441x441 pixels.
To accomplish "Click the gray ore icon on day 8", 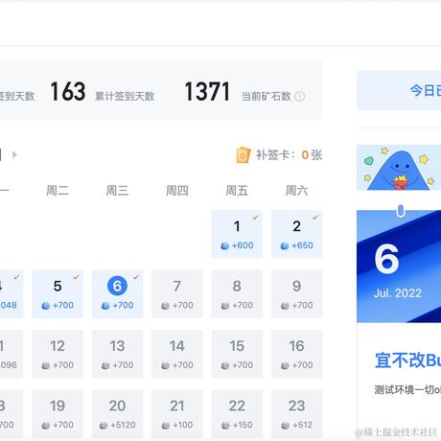I will pyautogui.click(x=225, y=306).
